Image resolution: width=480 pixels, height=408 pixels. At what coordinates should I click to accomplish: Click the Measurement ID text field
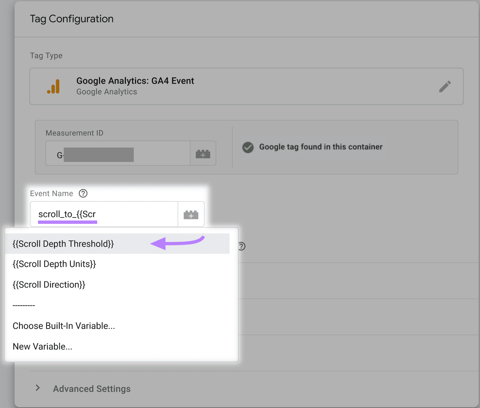117,154
